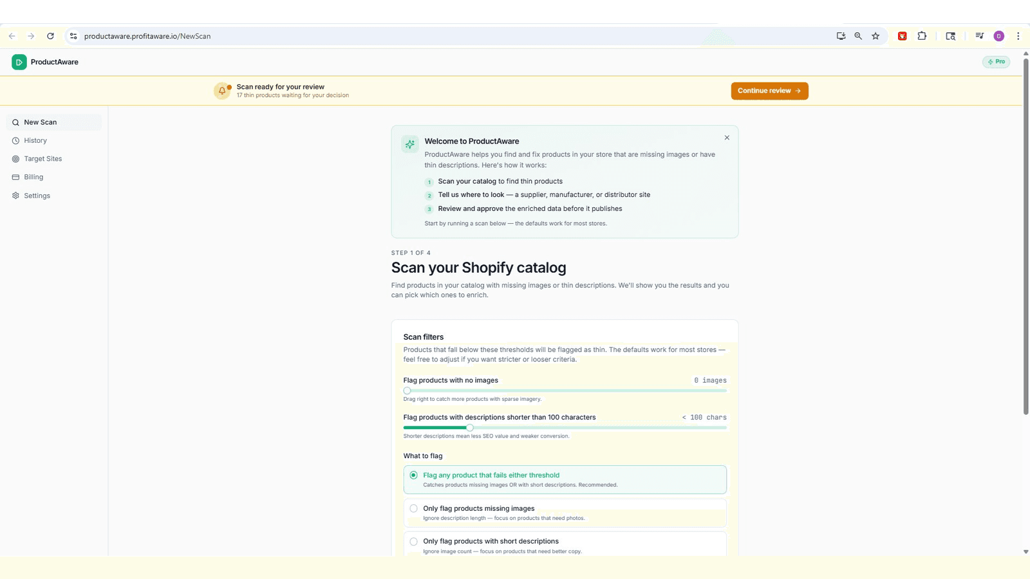Click the ProductAware green logo icon
The image size is (1030, 579).
pos(19,62)
